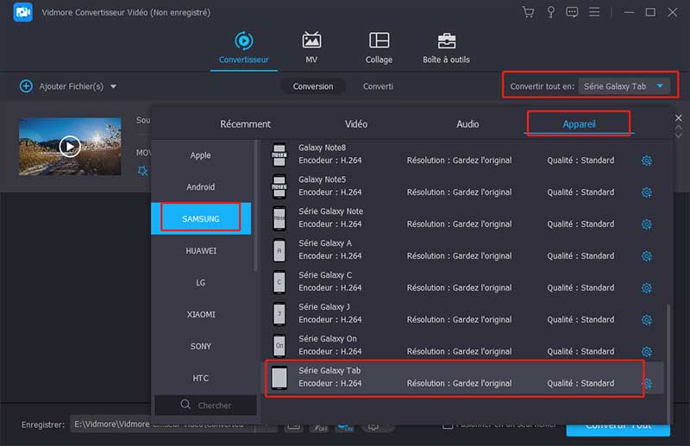Switch to the Audio format tab
Image resolution: width=690 pixels, height=446 pixels.
coord(467,124)
